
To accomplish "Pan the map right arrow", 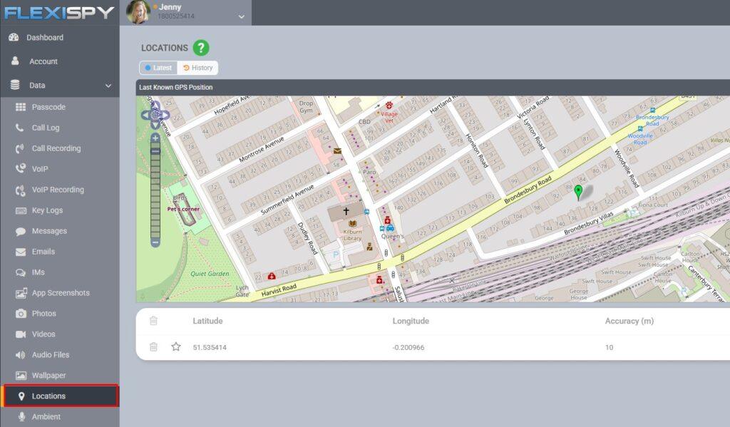I will click(x=165, y=115).
